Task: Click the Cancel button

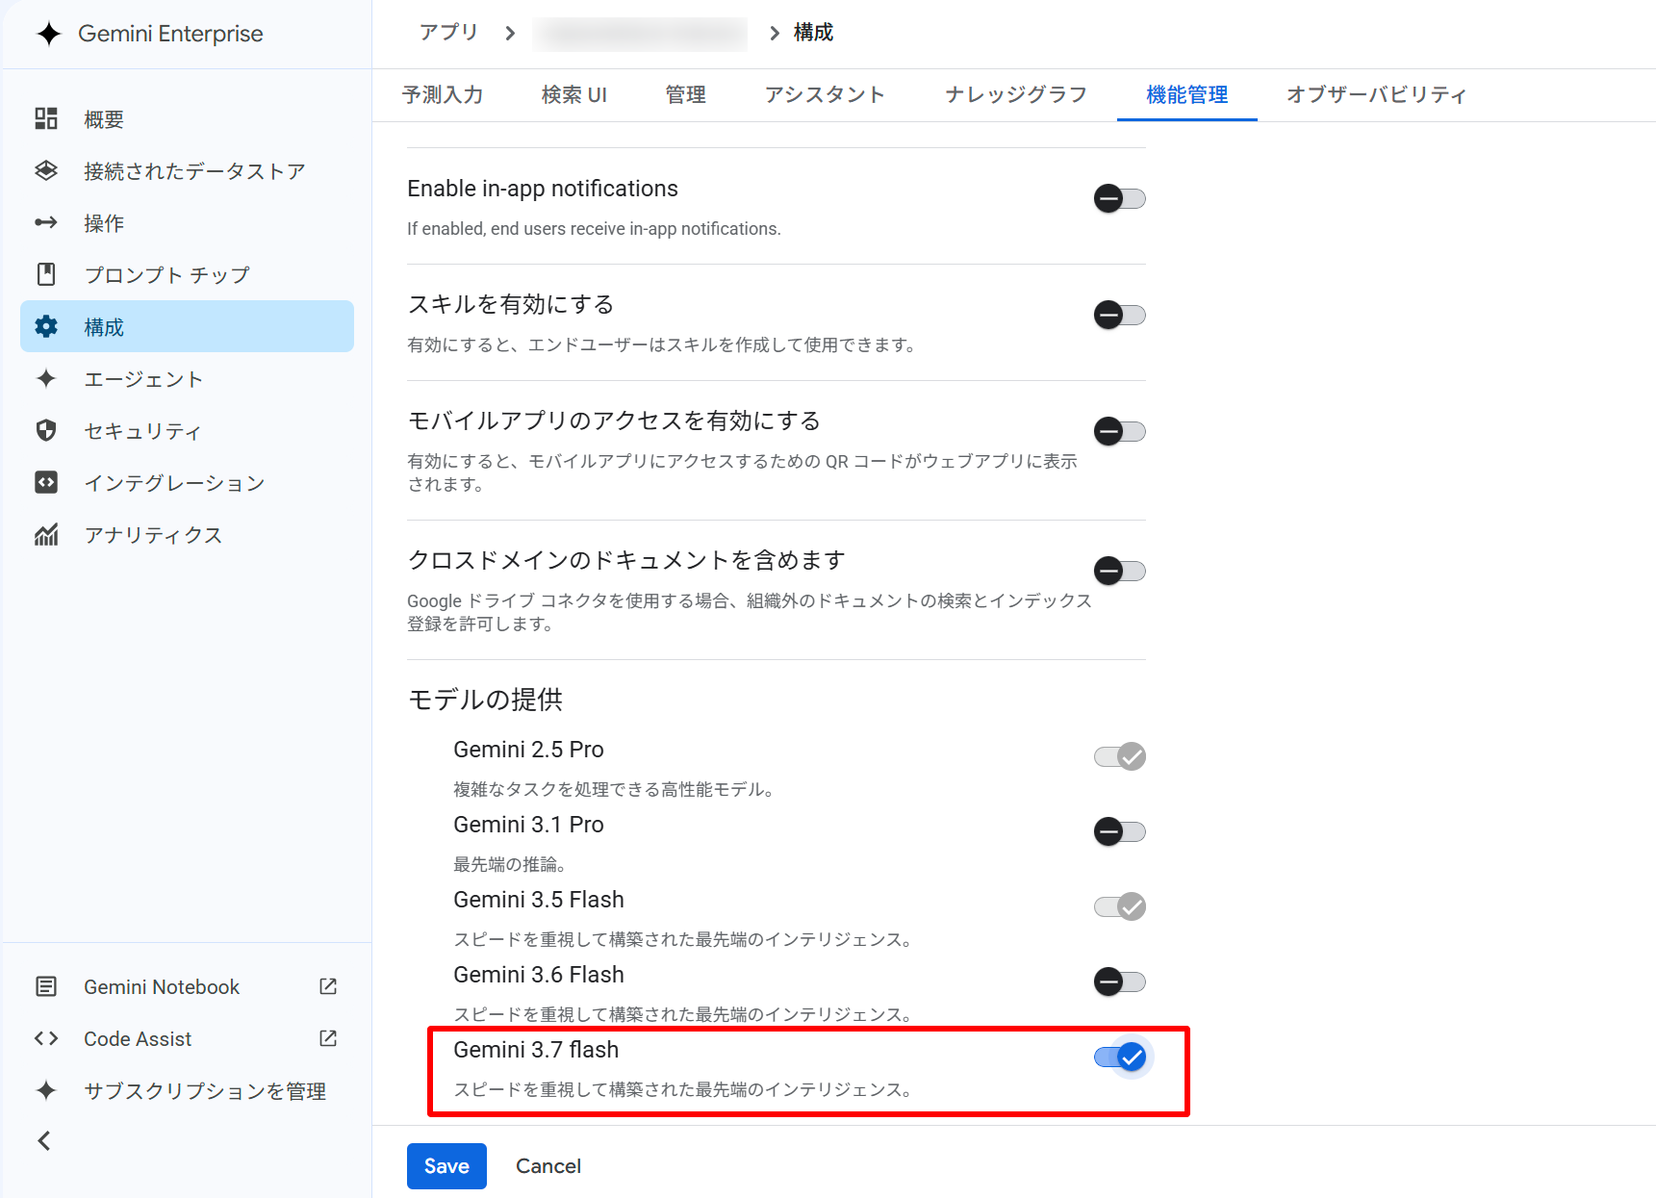Action: [x=548, y=1166]
